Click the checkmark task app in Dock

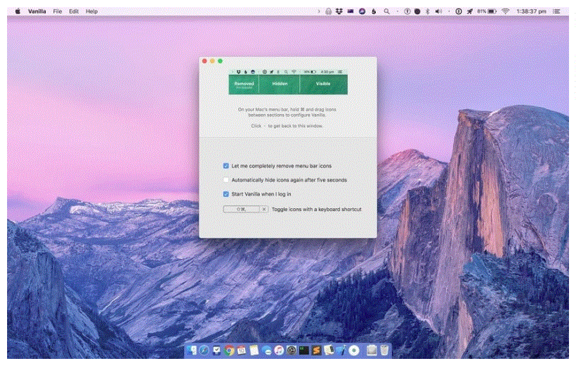coord(216,350)
